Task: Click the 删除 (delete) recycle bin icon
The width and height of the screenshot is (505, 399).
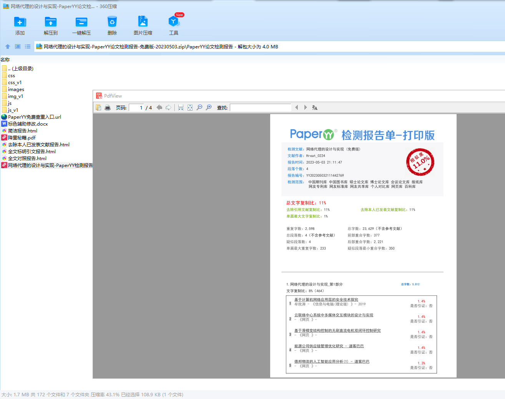Action: pyautogui.click(x=112, y=22)
